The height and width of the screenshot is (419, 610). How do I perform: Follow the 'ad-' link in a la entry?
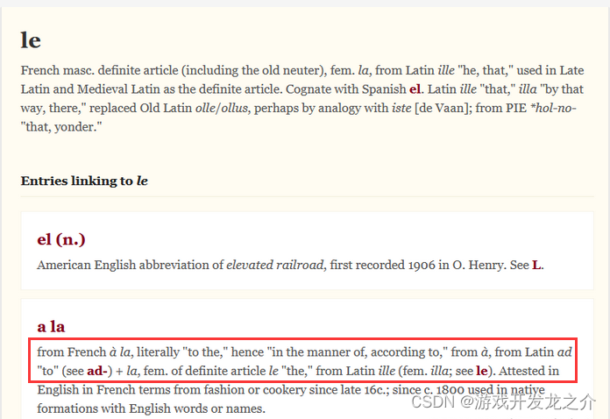(97, 371)
